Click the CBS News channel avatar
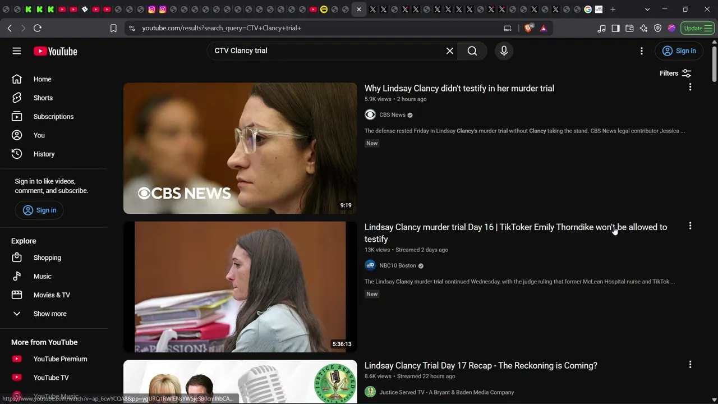 [x=370, y=115]
